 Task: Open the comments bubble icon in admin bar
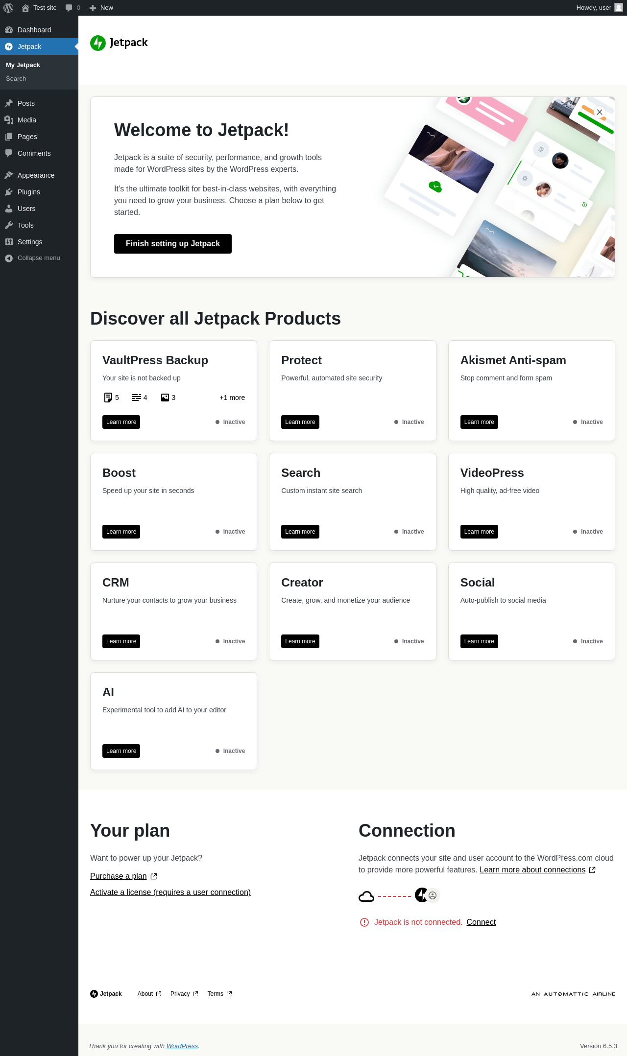[69, 8]
